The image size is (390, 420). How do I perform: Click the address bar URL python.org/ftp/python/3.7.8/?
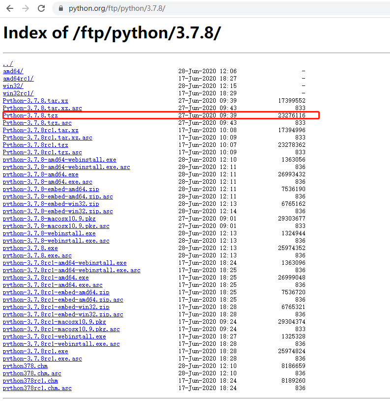117,8
